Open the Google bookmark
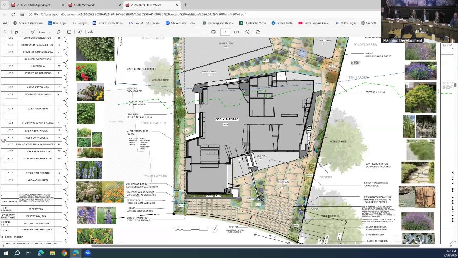Viewport: 458px width, 258px height. point(80,23)
